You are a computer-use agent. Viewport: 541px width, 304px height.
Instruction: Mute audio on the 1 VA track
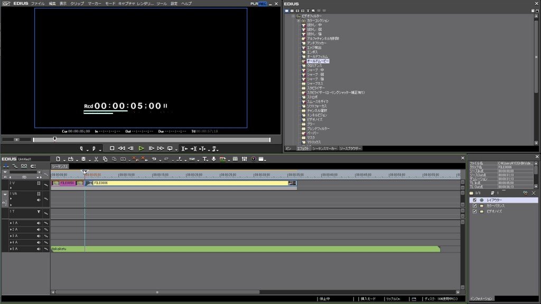(x=39, y=200)
